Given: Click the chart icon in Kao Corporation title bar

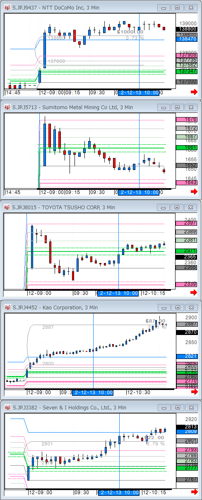Looking at the screenshot, I should tap(7, 307).
